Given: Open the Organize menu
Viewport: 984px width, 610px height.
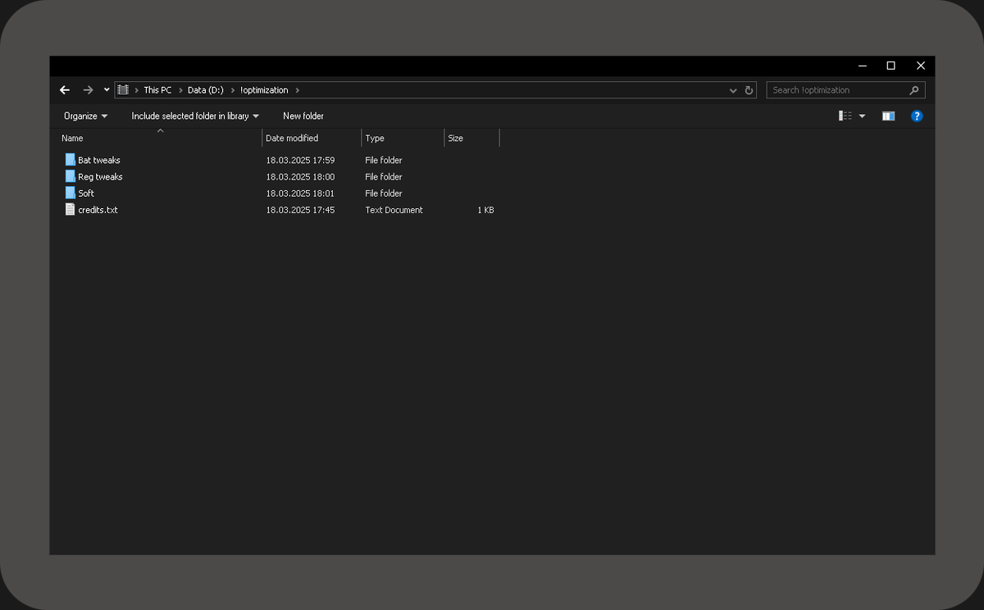Looking at the screenshot, I should (x=85, y=116).
